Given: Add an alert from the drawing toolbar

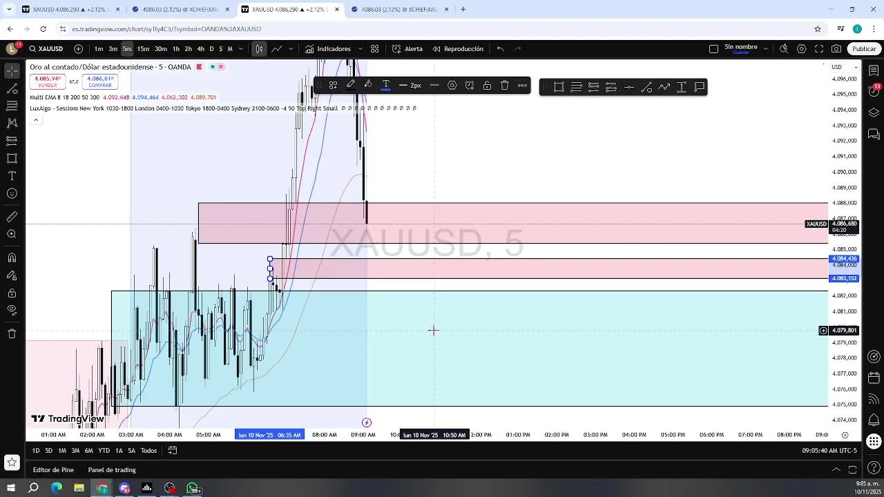Looking at the screenshot, I should coord(470,86).
